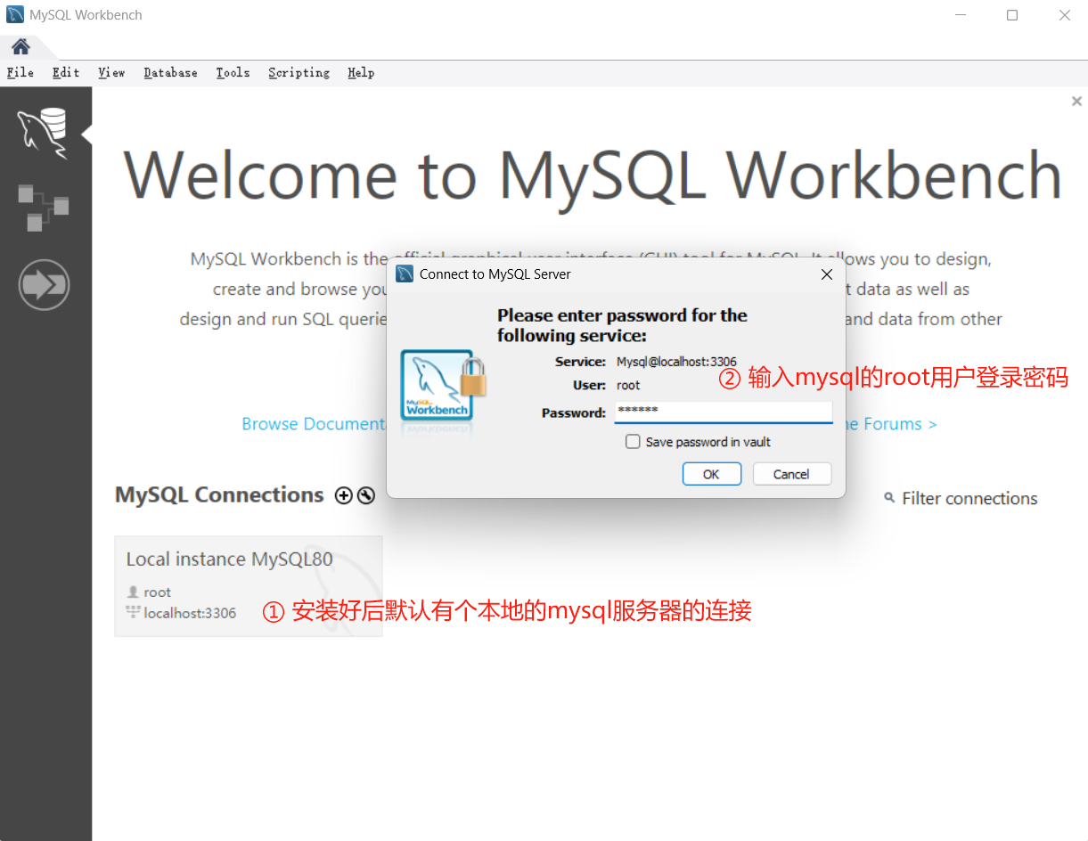Viewport: 1088px width, 841px height.
Task: Open the Tools menu
Action: tap(233, 72)
